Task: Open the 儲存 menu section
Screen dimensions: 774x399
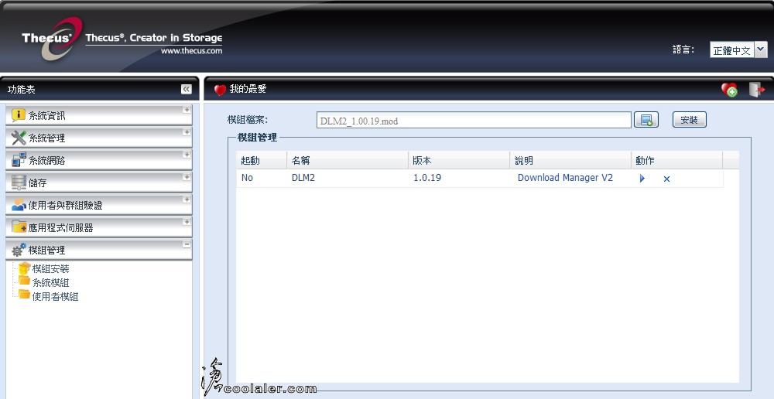Action: (99, 182)
